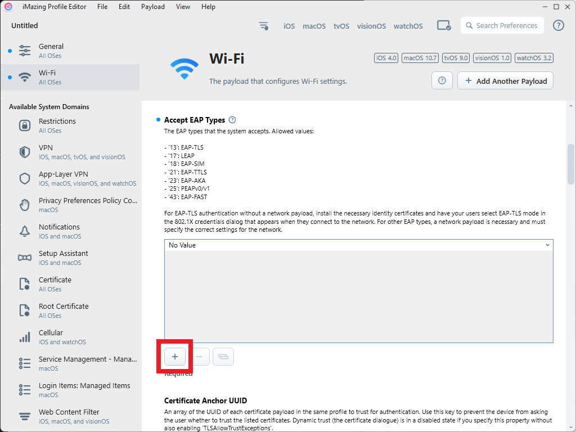Open the App-Layer VPN shield icon
The width and height of the screenshot is (576, 432).
pyautogui.click(x=25, y=178)
